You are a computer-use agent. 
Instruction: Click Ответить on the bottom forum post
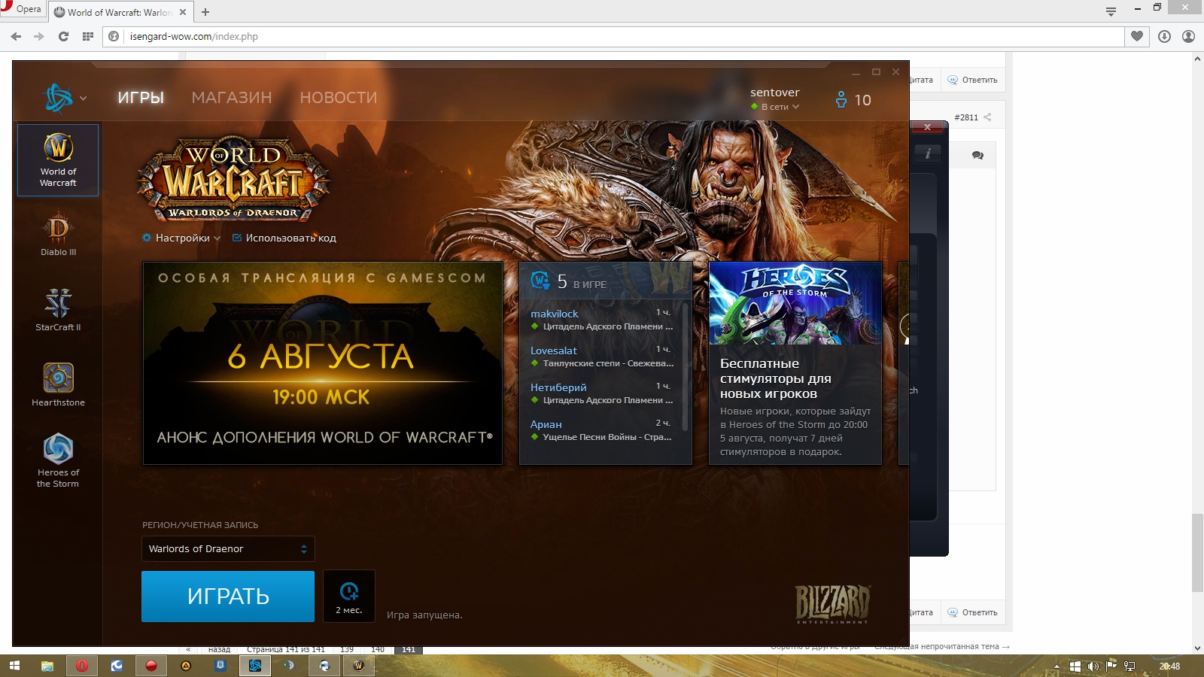[x=972, y=612]
